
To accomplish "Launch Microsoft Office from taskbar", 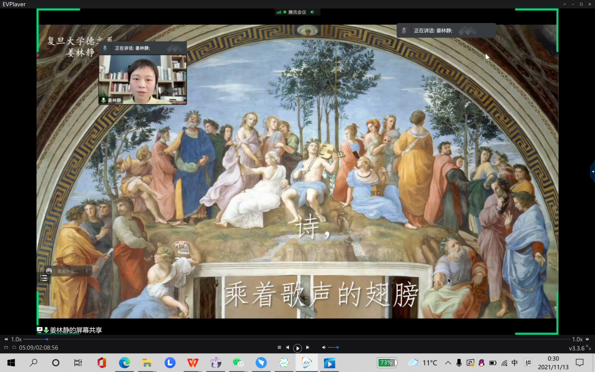I will [x=101, y=363].
